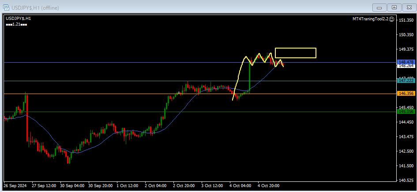417x192 pixels.
Task: Click the blue 148.478 price label
Action: (x=406, y=62)
